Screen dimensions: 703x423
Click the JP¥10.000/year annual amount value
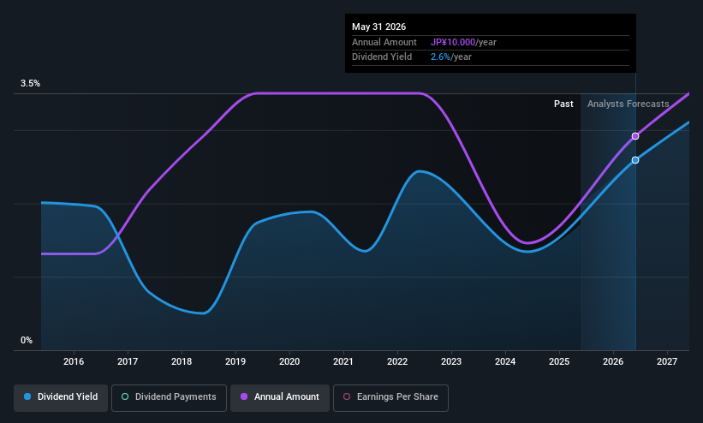tap(463, 42)
